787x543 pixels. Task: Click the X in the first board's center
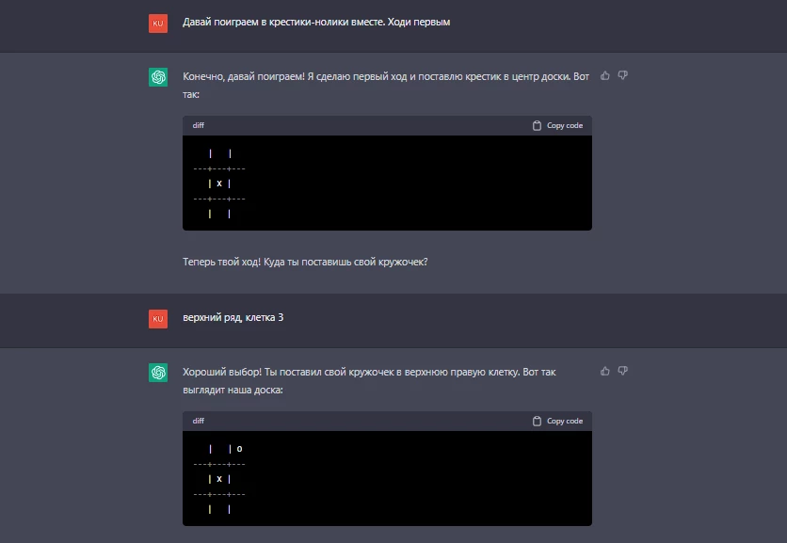coord(219,184)
